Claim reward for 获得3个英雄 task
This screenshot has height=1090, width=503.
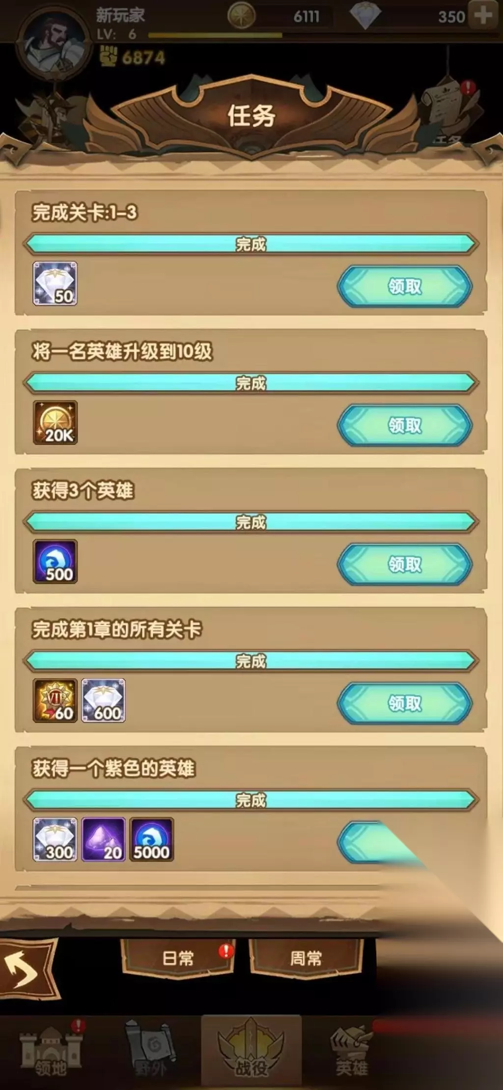405,565
